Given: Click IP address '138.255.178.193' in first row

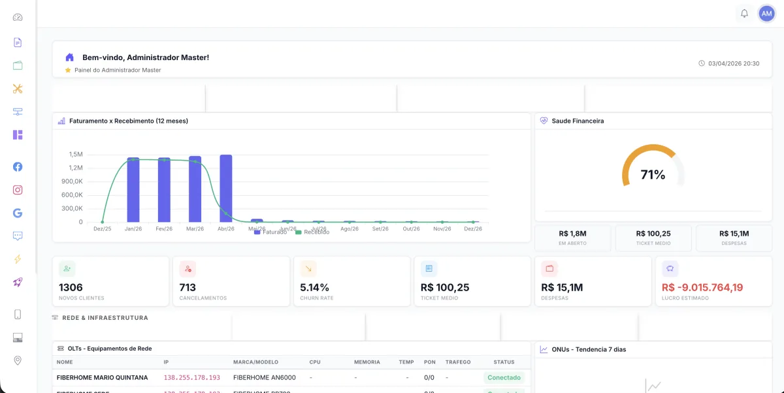Looking at the screenshot, I should click(x=191, y=377).
